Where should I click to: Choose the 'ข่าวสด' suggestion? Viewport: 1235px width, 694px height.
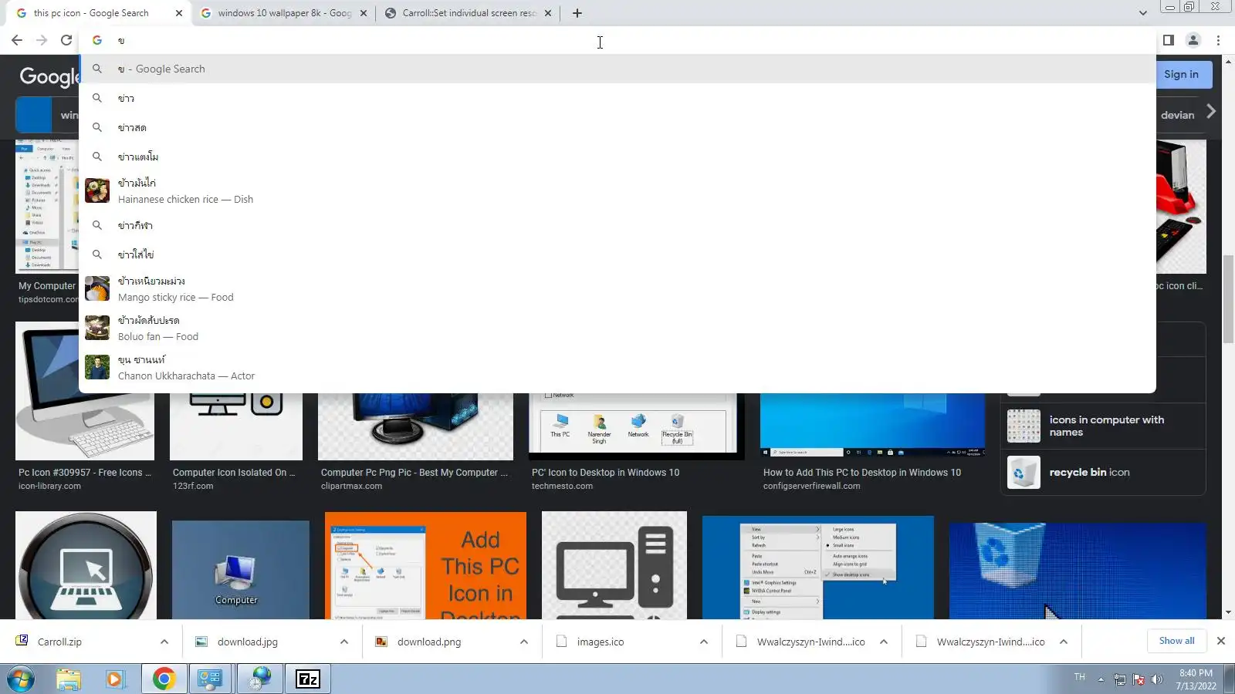tap(617, 127)
